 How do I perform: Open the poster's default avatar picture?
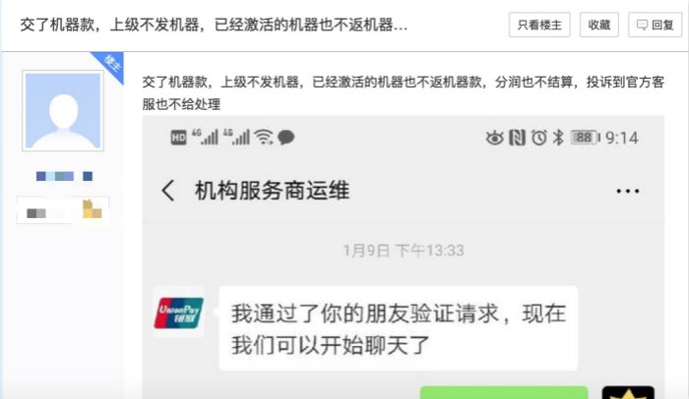(63, 111)
